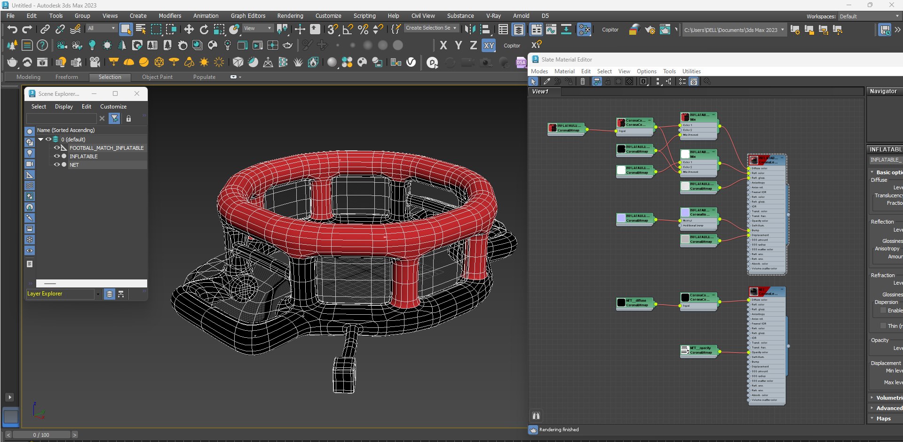Screen dimensions: 903x442
Task: Clear the Scene Explorer search field
Action: pyautogui.click(x=102, y=119)
